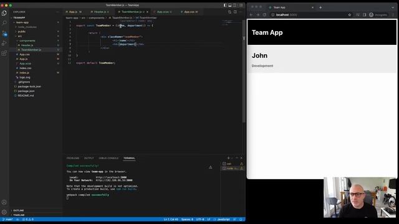This screenshot has width=399, height=224.
Task: Create a new terminal with plus icon
Action: [x=228, y=158]
